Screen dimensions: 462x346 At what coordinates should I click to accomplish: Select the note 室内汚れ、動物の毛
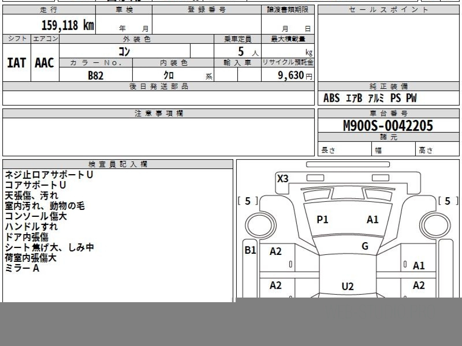click(x=45, y=206)
